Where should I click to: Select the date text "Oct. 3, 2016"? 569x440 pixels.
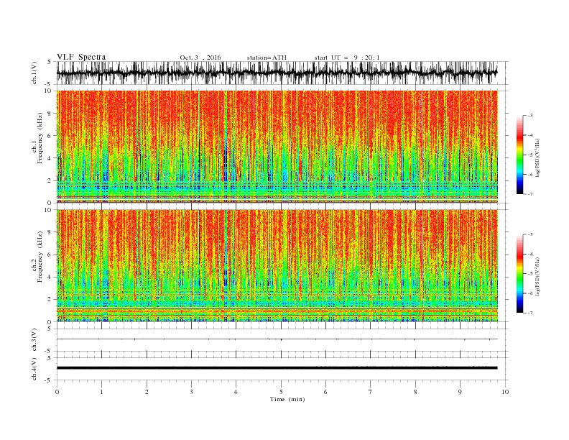(x=200, y=58)
